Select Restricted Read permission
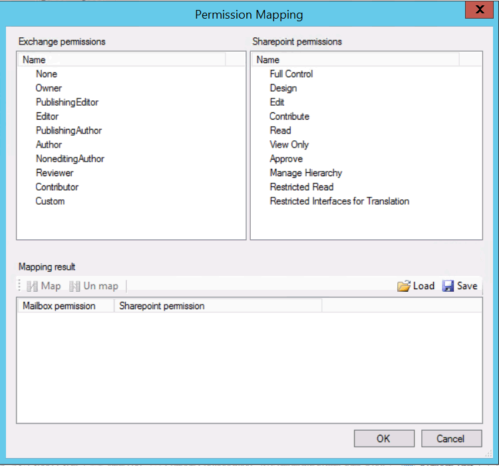 (301, 187)
